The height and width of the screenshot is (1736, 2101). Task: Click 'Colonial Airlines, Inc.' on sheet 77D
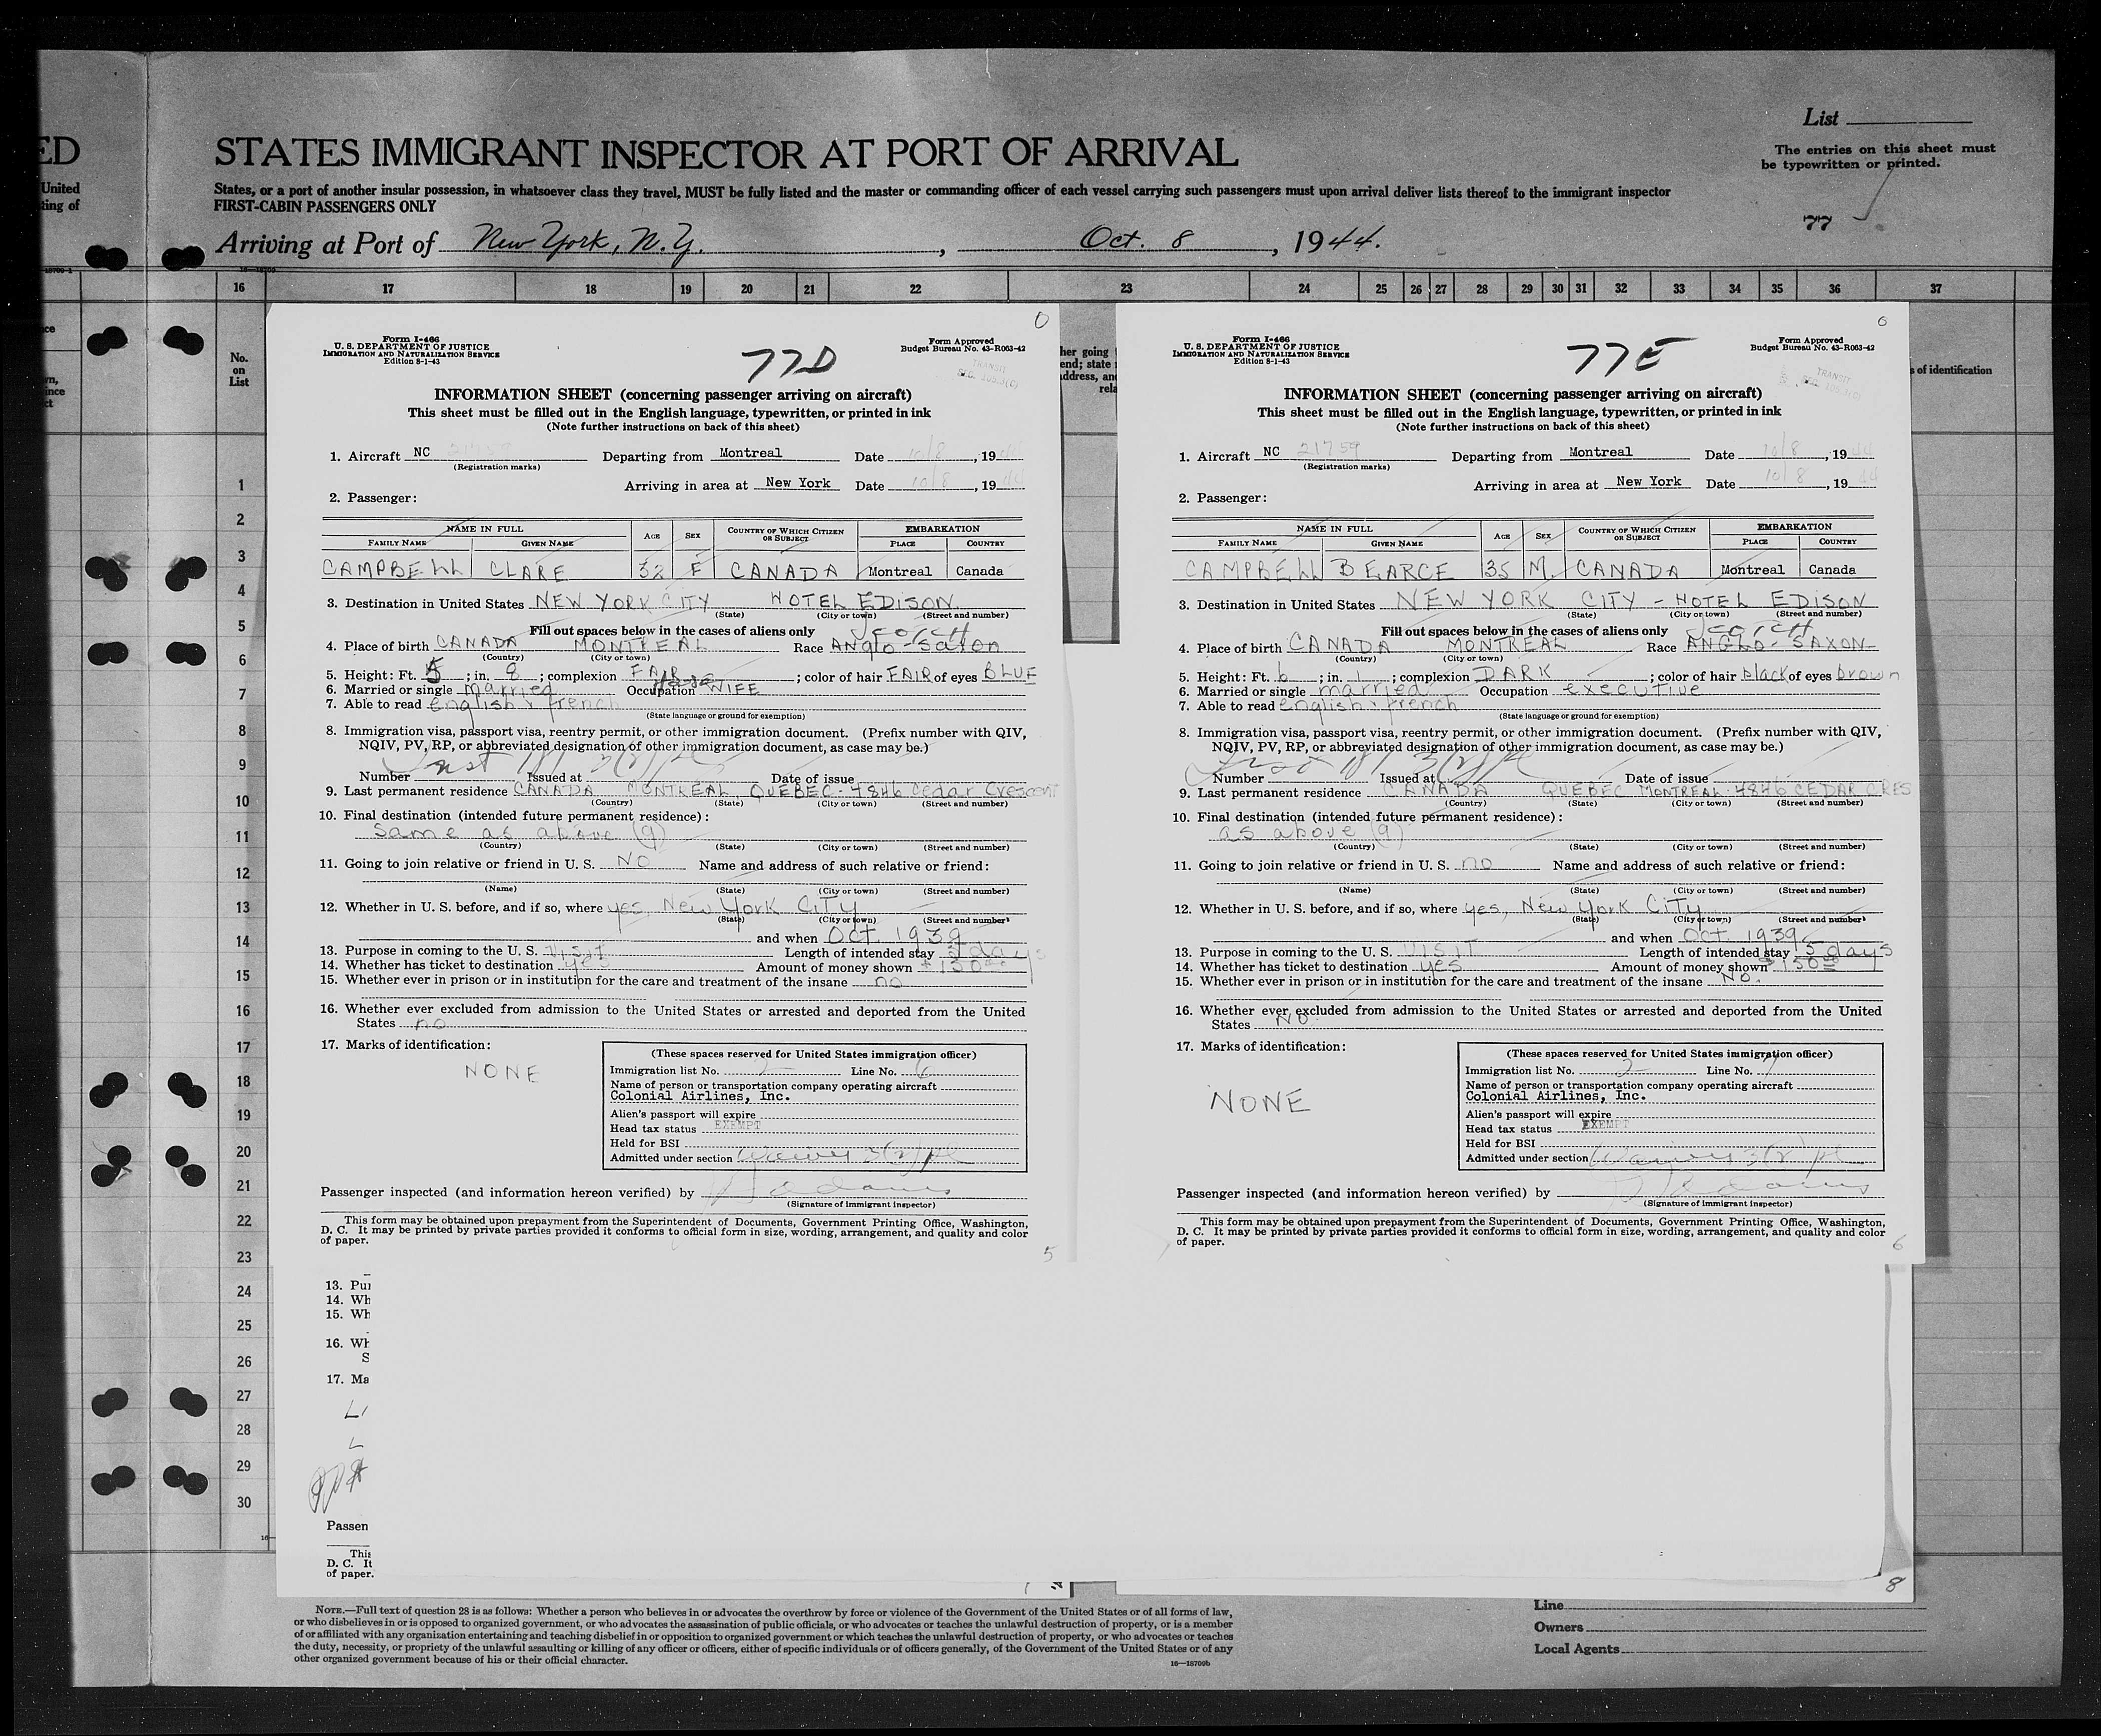700,1096
